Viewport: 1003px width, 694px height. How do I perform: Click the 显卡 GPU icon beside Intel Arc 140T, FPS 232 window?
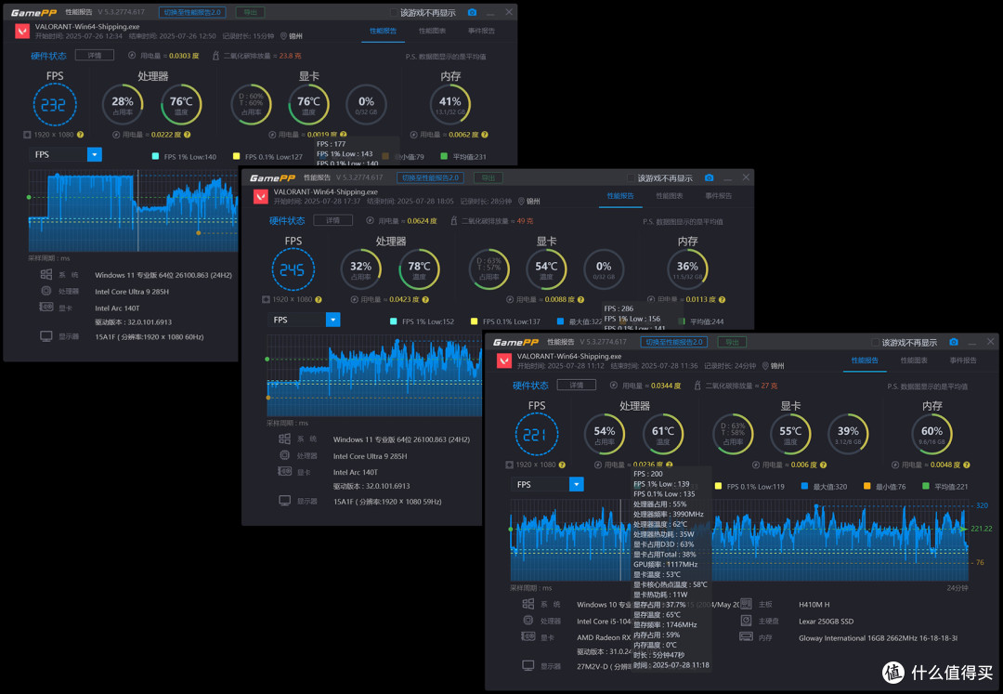click(x=46, y=307)
